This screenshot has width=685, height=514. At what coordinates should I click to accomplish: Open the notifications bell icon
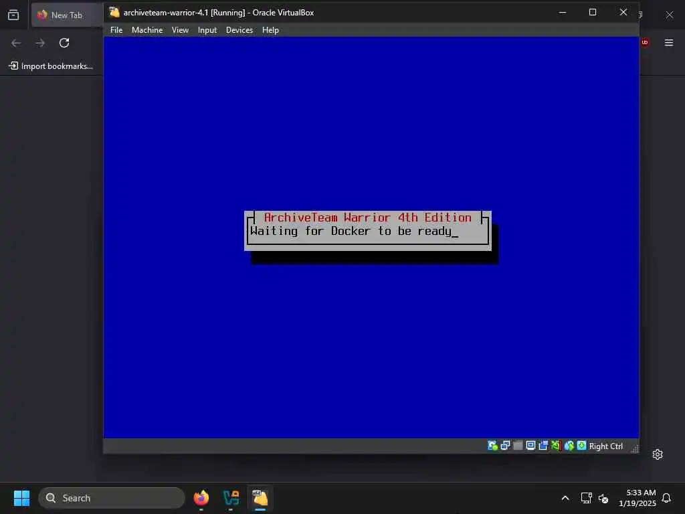pos(666,498)
